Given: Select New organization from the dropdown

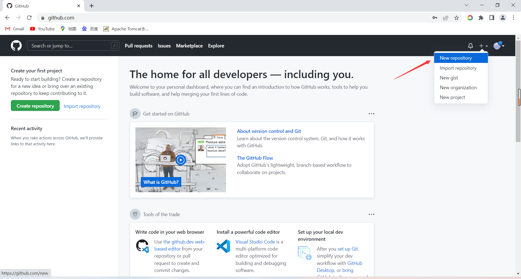Looking at the screenshot, I should [461, 88].
